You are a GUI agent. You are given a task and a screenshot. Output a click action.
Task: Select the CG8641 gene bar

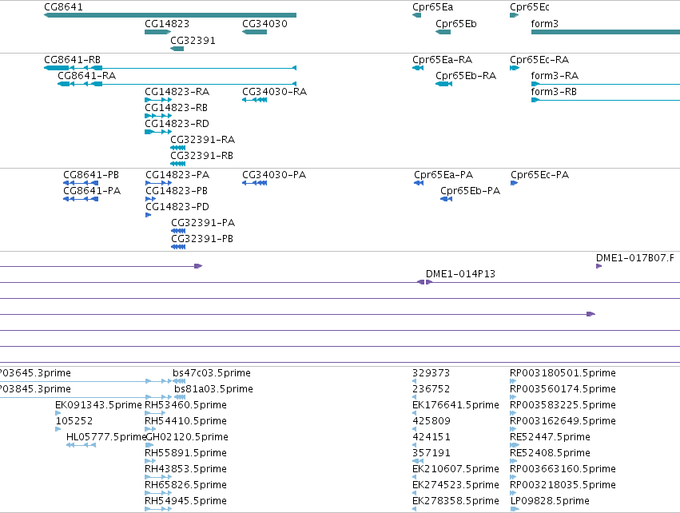click(x=170, y=15)
